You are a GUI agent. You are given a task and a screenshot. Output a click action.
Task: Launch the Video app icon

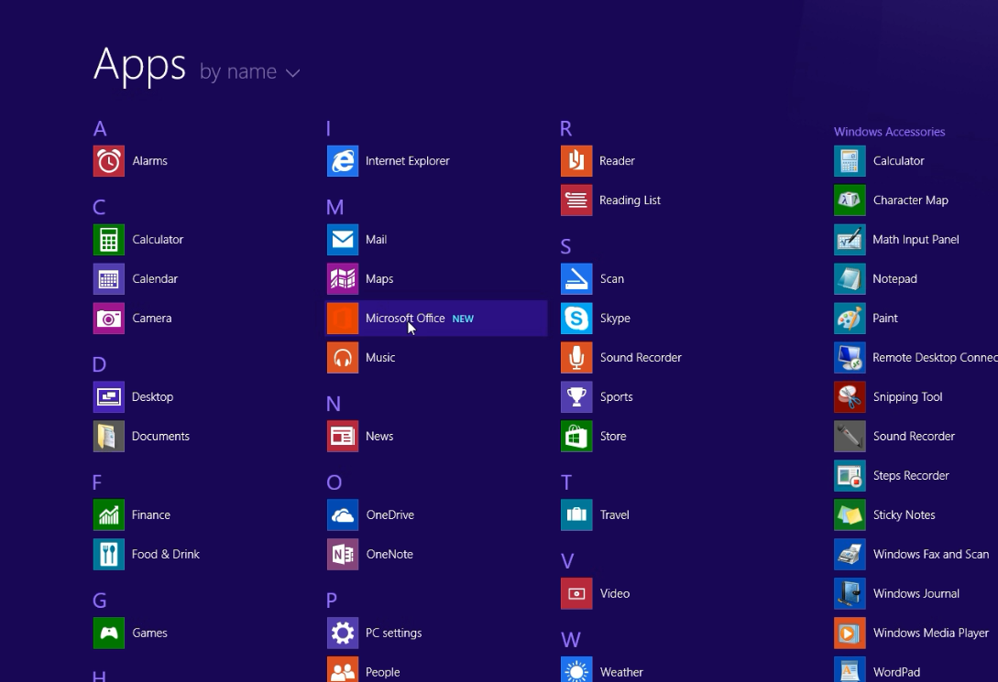[576, 593]
